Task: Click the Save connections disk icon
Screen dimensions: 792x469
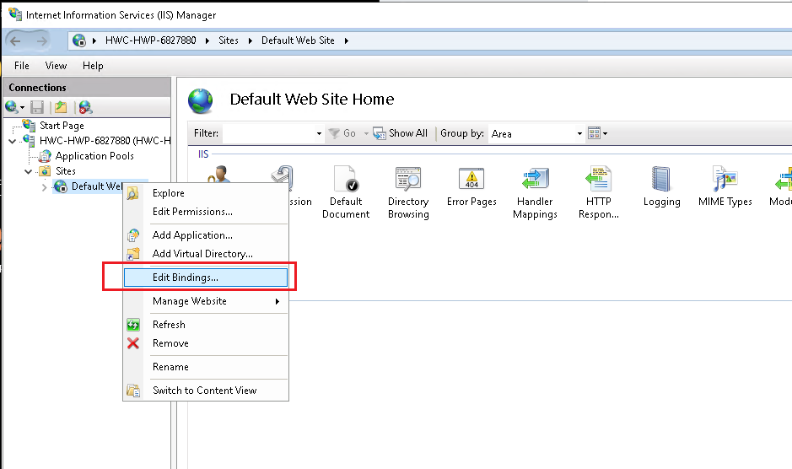Action: 37,107
